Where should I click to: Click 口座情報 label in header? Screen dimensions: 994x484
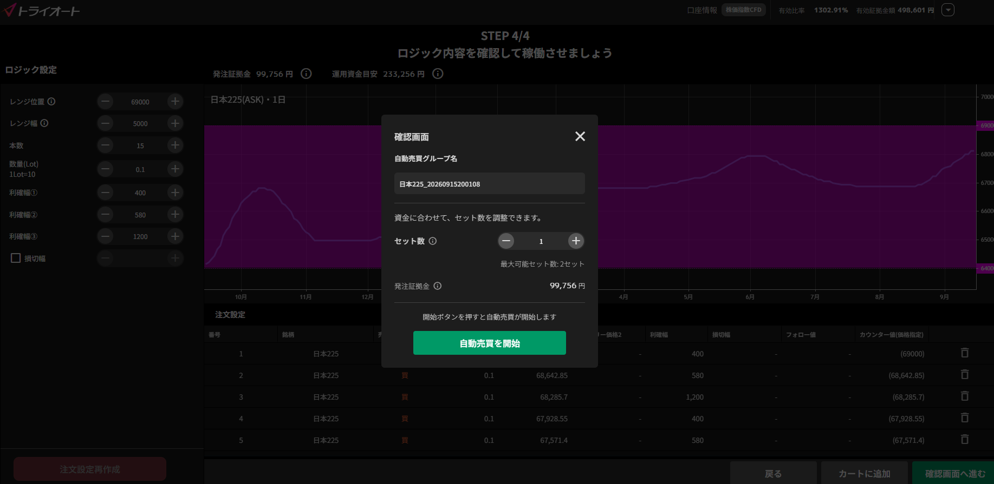(x=702, y=10)
